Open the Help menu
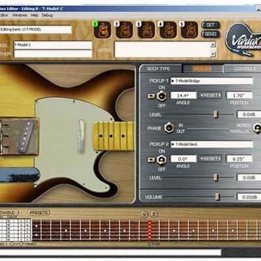The width and height of the screenshot is (261, 261). (35, 15)
